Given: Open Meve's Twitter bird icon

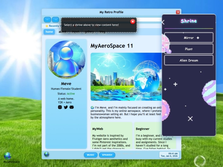Looking at the screenshot, I should pos(66,107).
